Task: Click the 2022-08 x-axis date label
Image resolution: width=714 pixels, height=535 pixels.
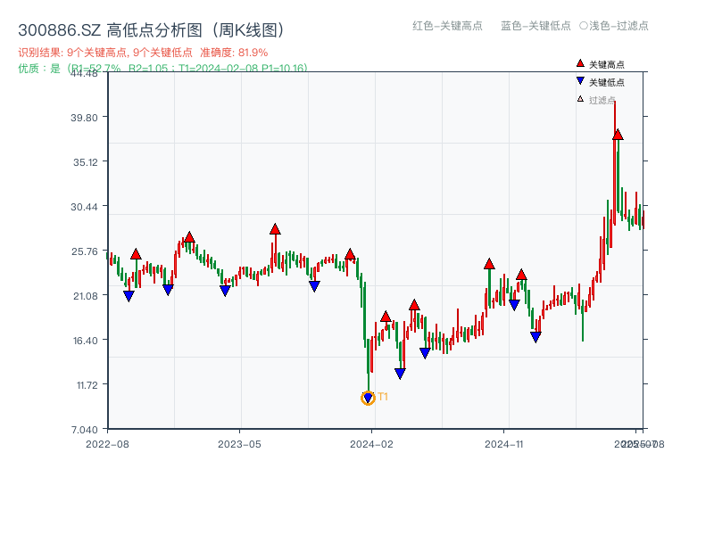Action: pyautogui.click(x=107, y=443)
